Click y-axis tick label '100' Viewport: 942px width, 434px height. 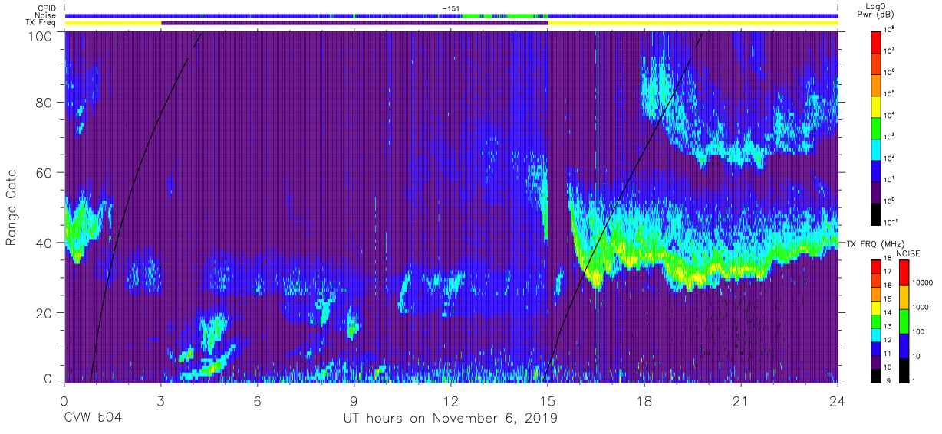coord(41,36)
